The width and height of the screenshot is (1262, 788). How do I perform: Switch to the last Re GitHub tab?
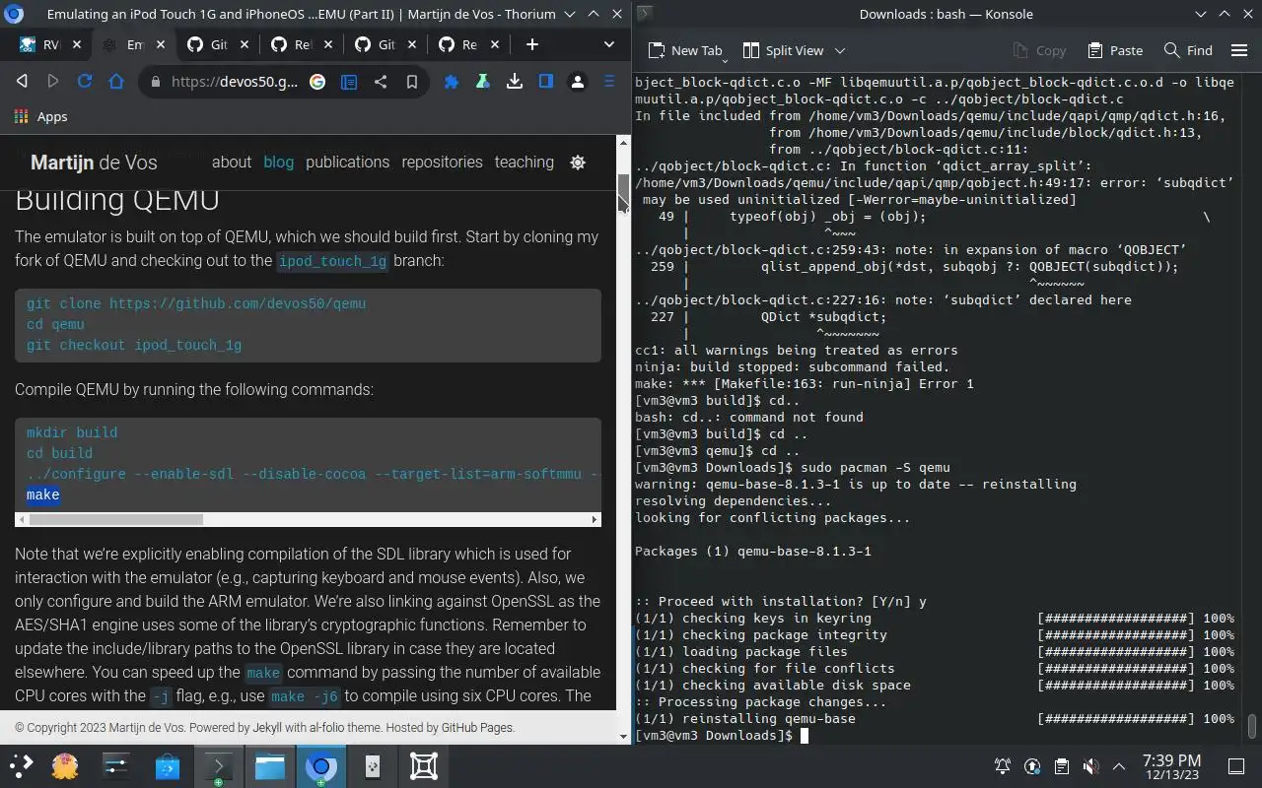[x=457, y=44]
